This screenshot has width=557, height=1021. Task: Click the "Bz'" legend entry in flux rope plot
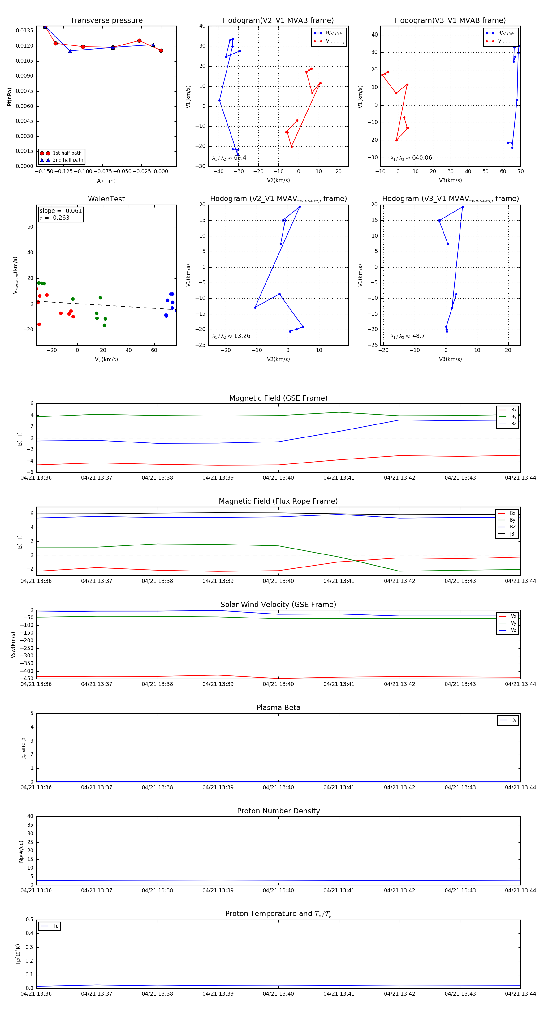pos(507,527)
